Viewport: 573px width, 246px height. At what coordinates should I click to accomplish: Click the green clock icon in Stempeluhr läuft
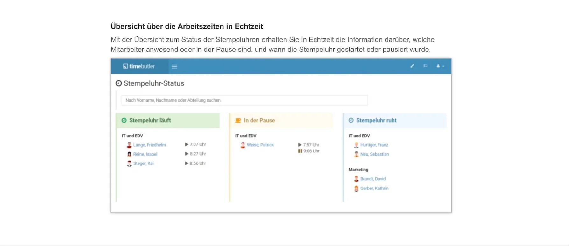coord(124,120)
